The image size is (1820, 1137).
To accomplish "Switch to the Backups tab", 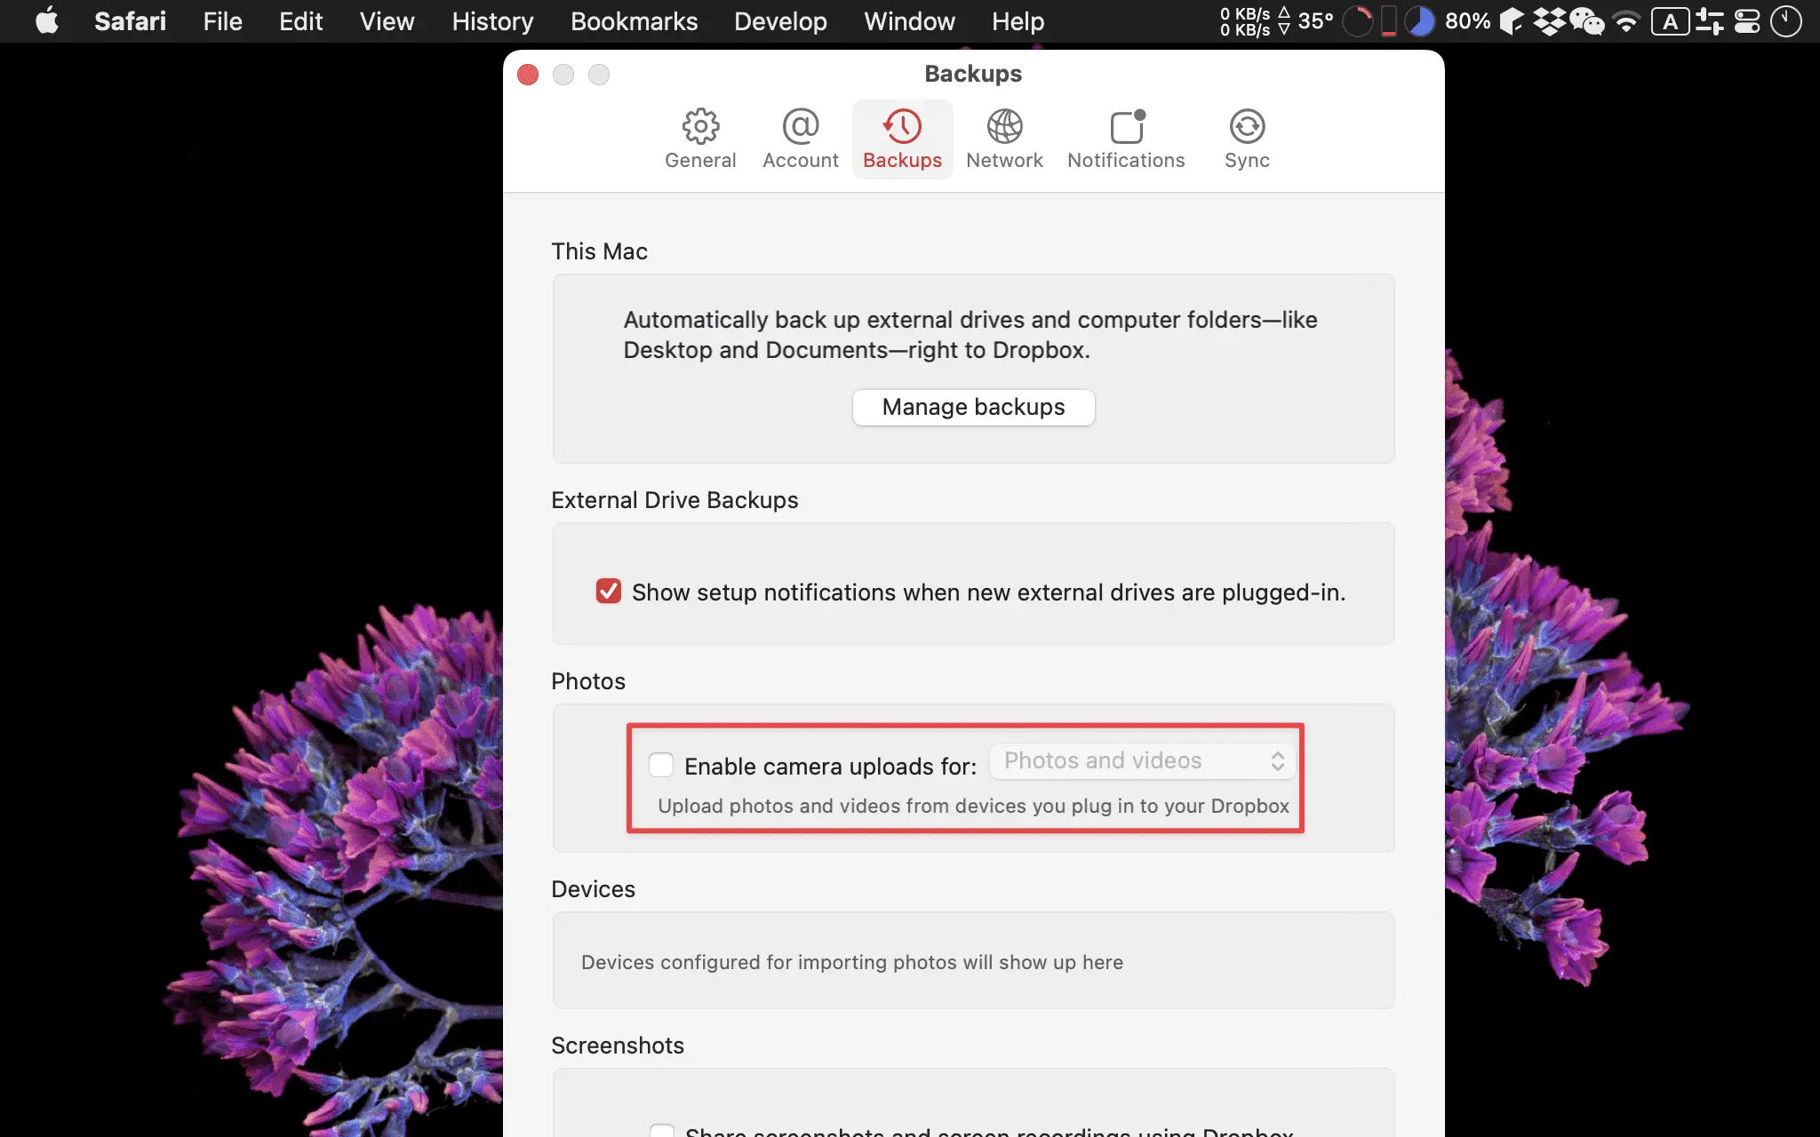I will (x=901, y=138).
